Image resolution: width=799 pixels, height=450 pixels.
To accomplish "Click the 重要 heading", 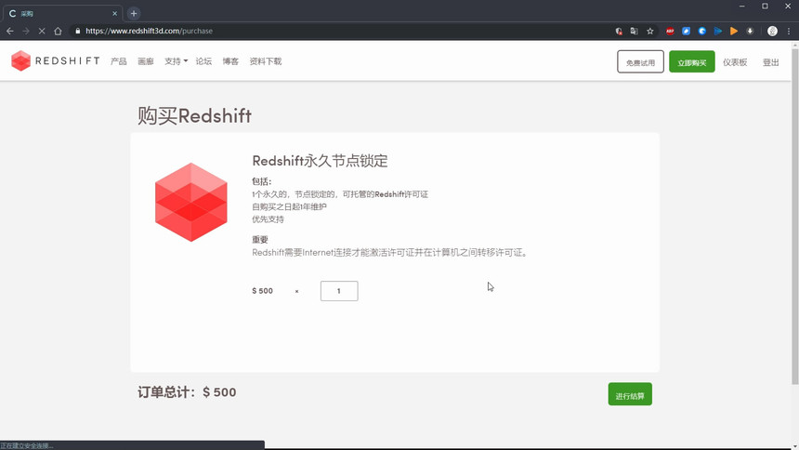I will 260,239.
